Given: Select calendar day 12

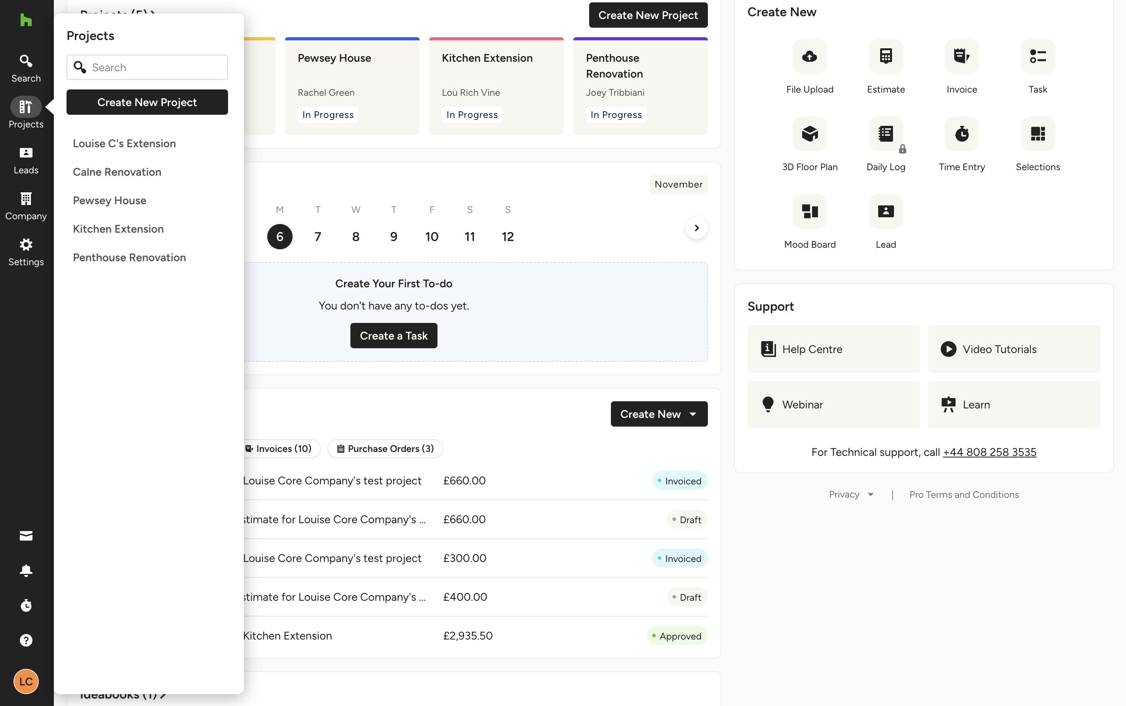Looking at the screenshot, I should 508,237.
